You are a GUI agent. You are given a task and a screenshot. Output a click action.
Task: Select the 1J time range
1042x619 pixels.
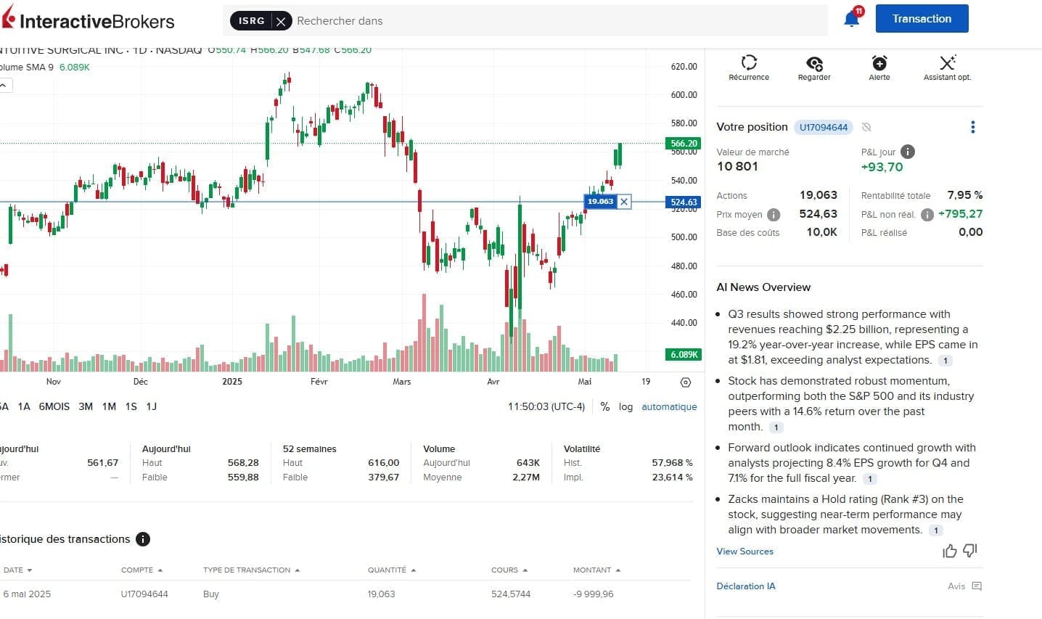click(151, 406)
